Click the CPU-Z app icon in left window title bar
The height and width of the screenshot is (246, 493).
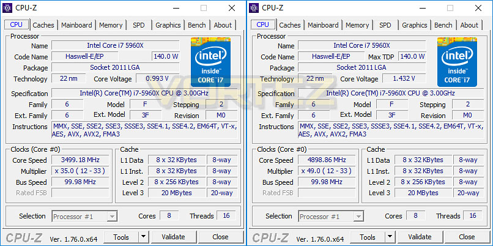click(7, 8)
